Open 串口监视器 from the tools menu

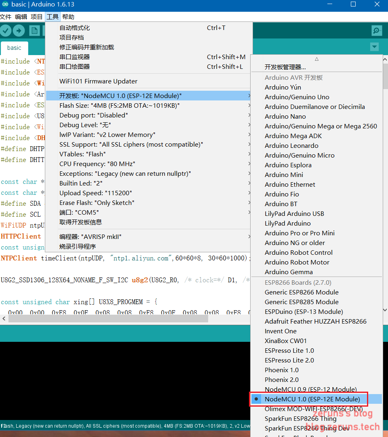click(75, 57)
